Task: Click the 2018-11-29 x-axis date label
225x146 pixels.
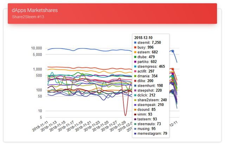Action: click(118, 126)
